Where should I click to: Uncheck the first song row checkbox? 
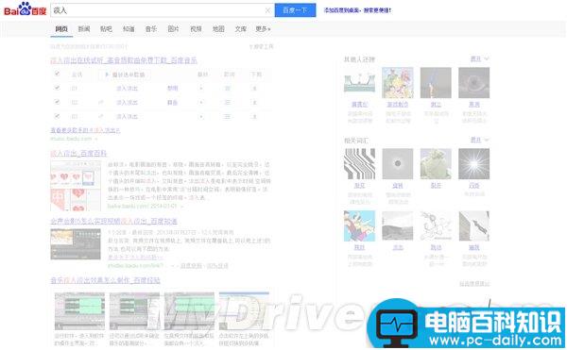(x=57, y=88)
